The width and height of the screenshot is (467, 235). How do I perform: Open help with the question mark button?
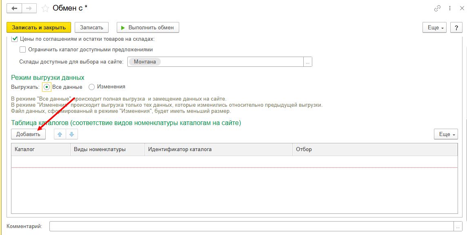pos(456,27)
